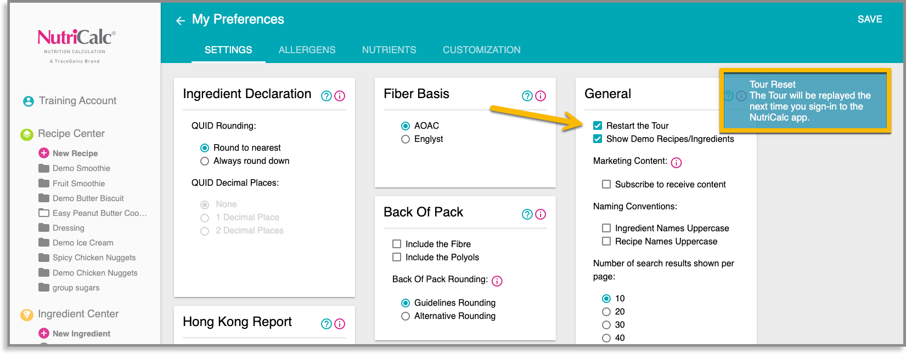Click the Hong Kong Report info icon
Screen dimensions: 906x354
[x=340, y=324]
